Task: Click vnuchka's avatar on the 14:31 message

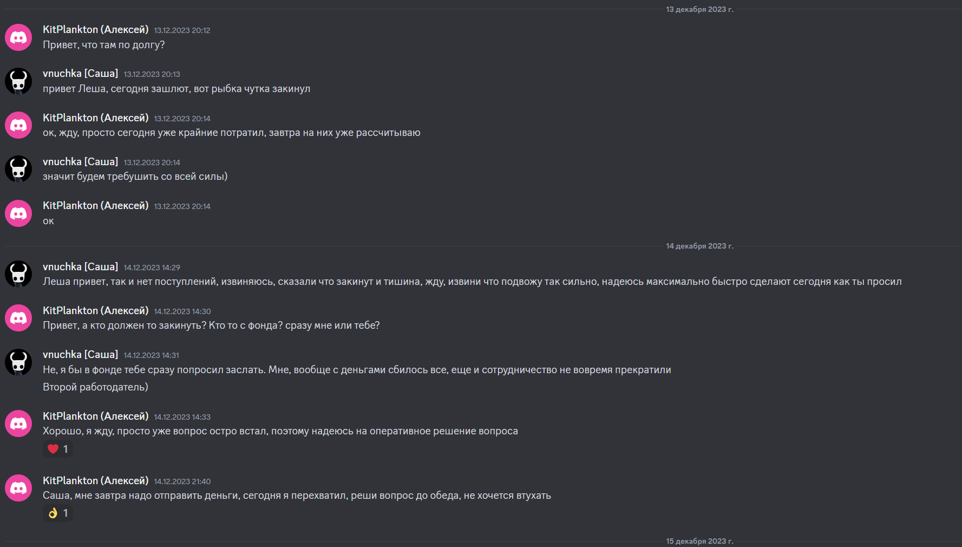Action: point(18,362)
